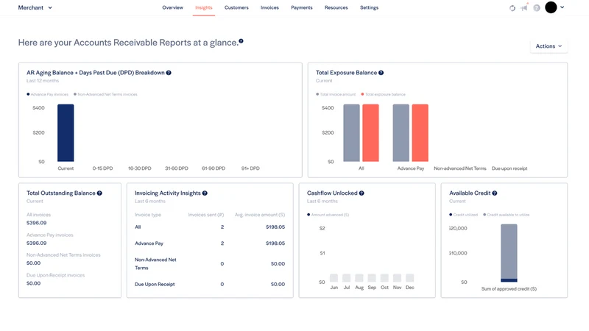Toggle Total exposure balance legend item
The height and width of the screenshot is (331, 589).
point(383,94)
